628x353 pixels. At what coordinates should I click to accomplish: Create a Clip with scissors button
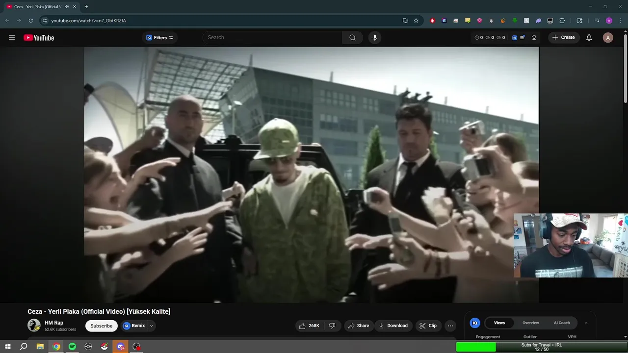[x=428, y=326]
